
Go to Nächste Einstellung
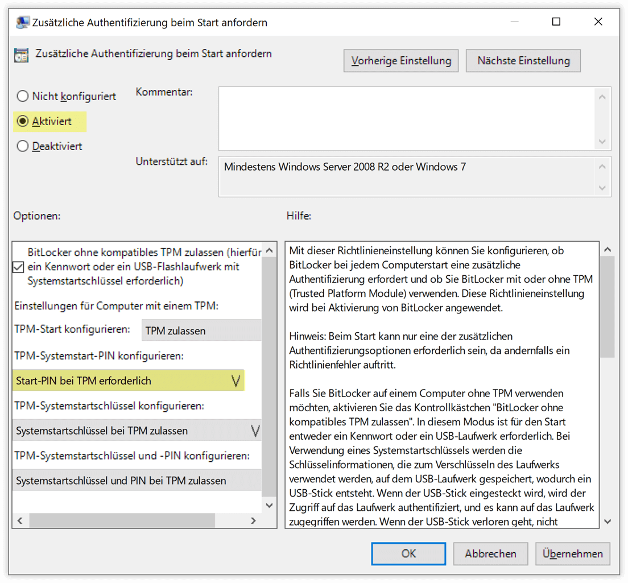(x=523, y=61)
